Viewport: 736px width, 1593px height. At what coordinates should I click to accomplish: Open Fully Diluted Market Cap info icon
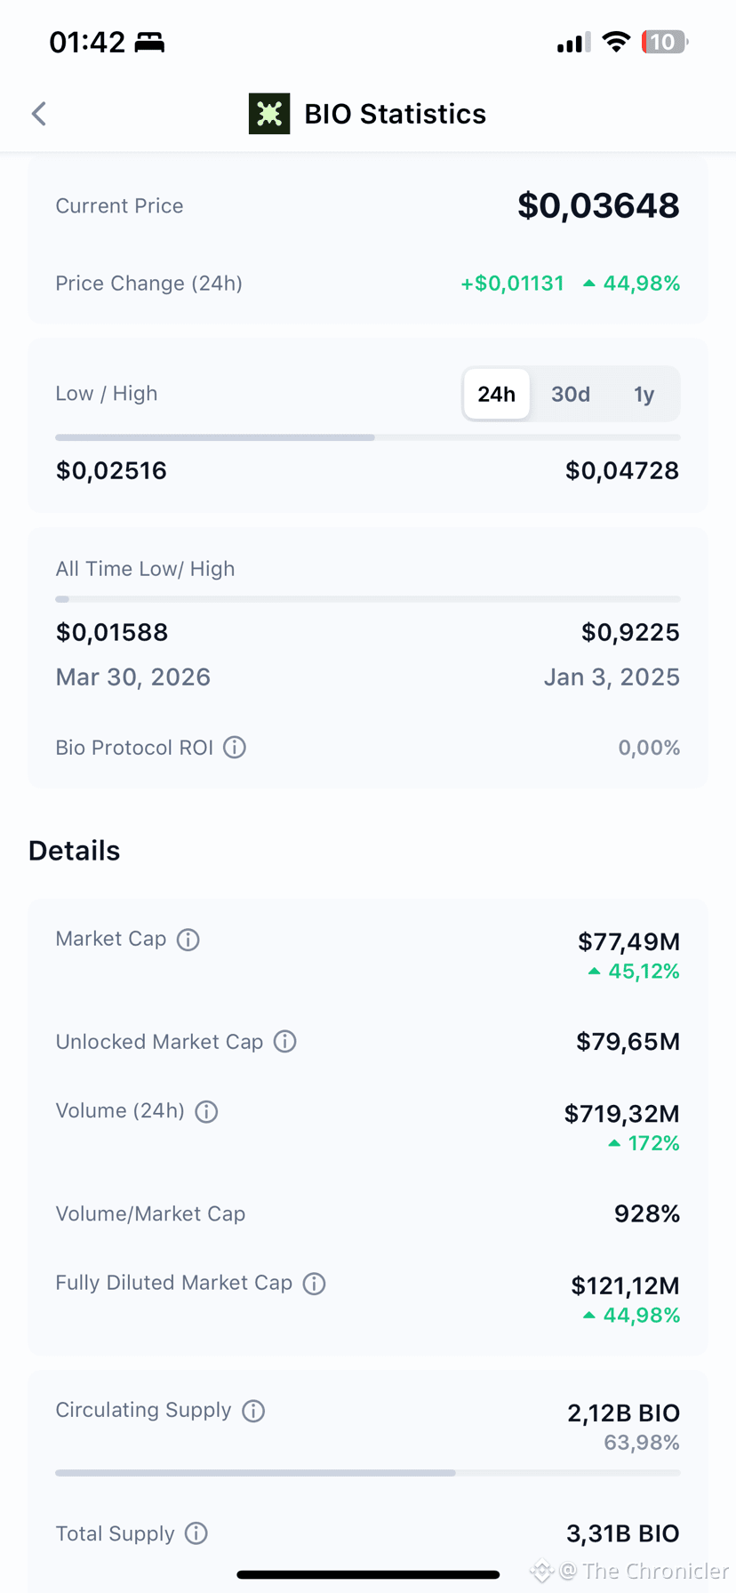(314, 1284)
